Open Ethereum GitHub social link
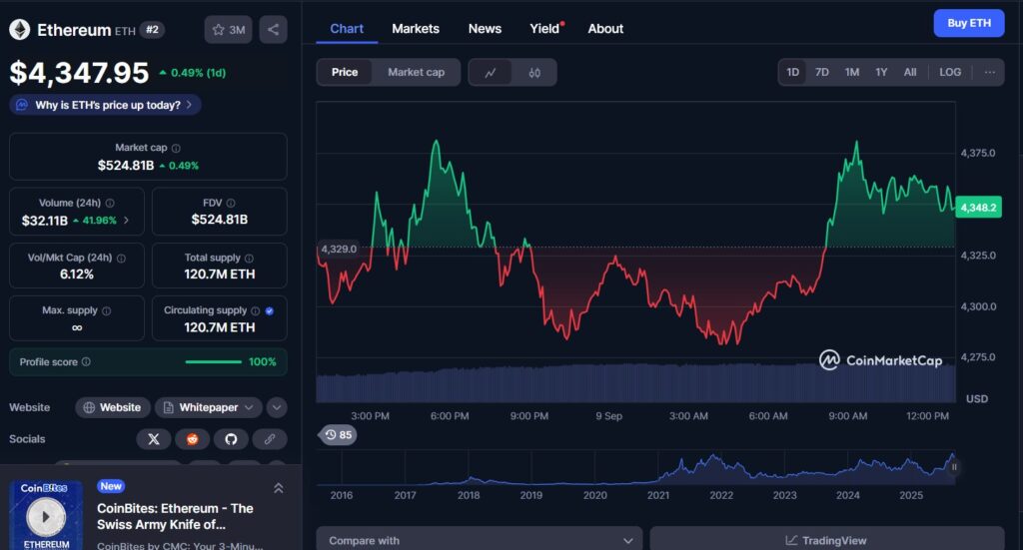 231,439
